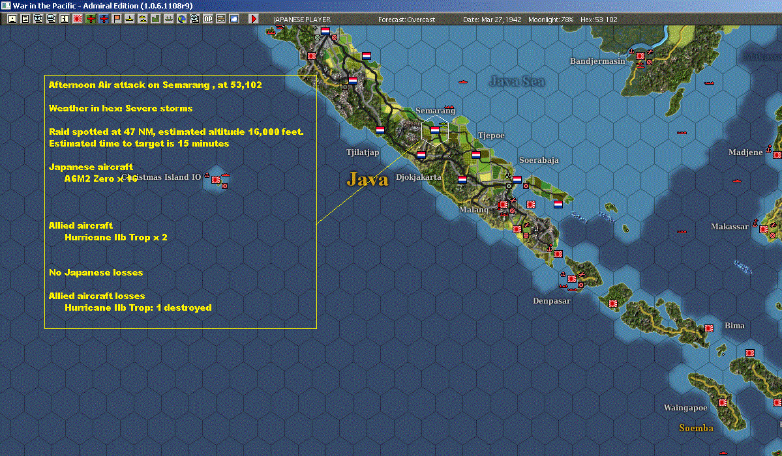The width and height of the screenshot is (782, 456).
Task: Open the air group list icon
Action: (x=38, y=19)
